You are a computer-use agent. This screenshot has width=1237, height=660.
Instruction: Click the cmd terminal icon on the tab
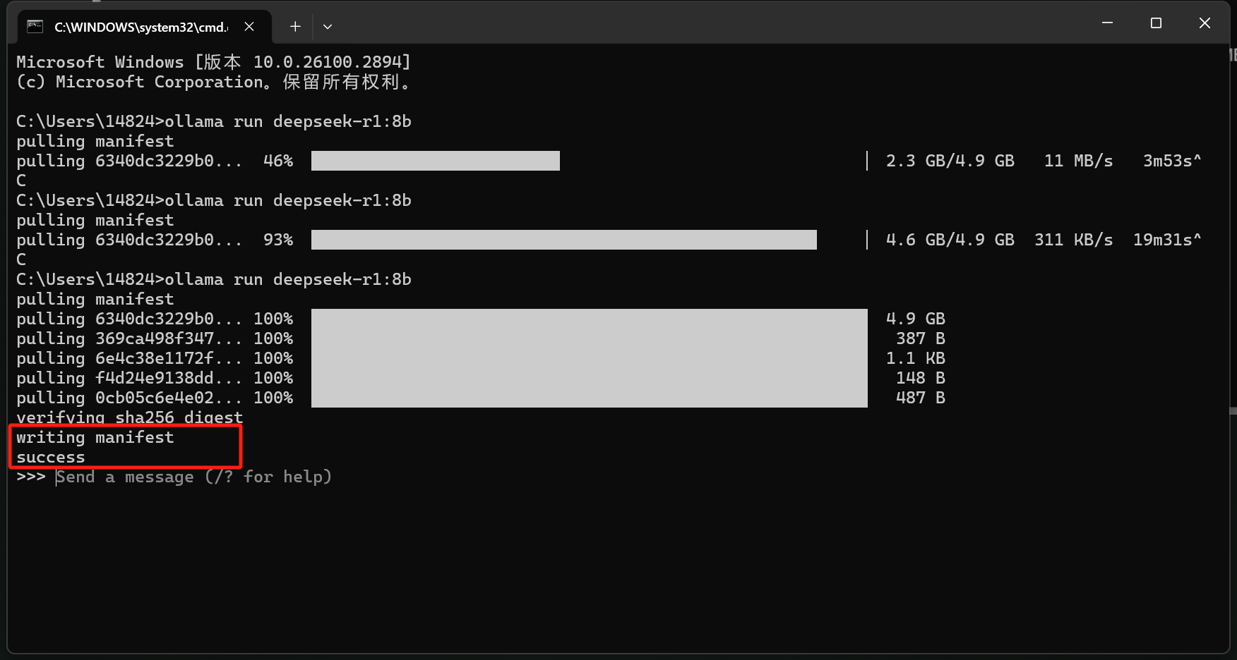[35, 27]
